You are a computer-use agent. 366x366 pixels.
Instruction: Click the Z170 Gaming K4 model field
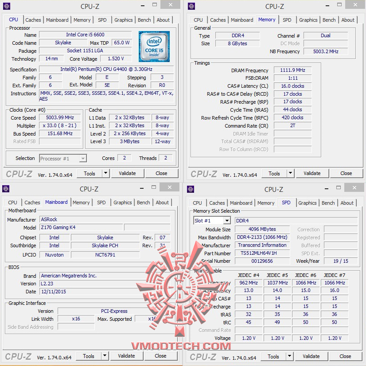click(x=81, y=227)
